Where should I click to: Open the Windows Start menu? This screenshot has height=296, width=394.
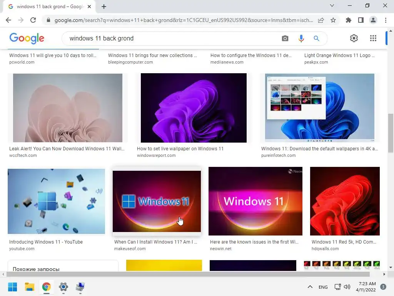(12, 287)
